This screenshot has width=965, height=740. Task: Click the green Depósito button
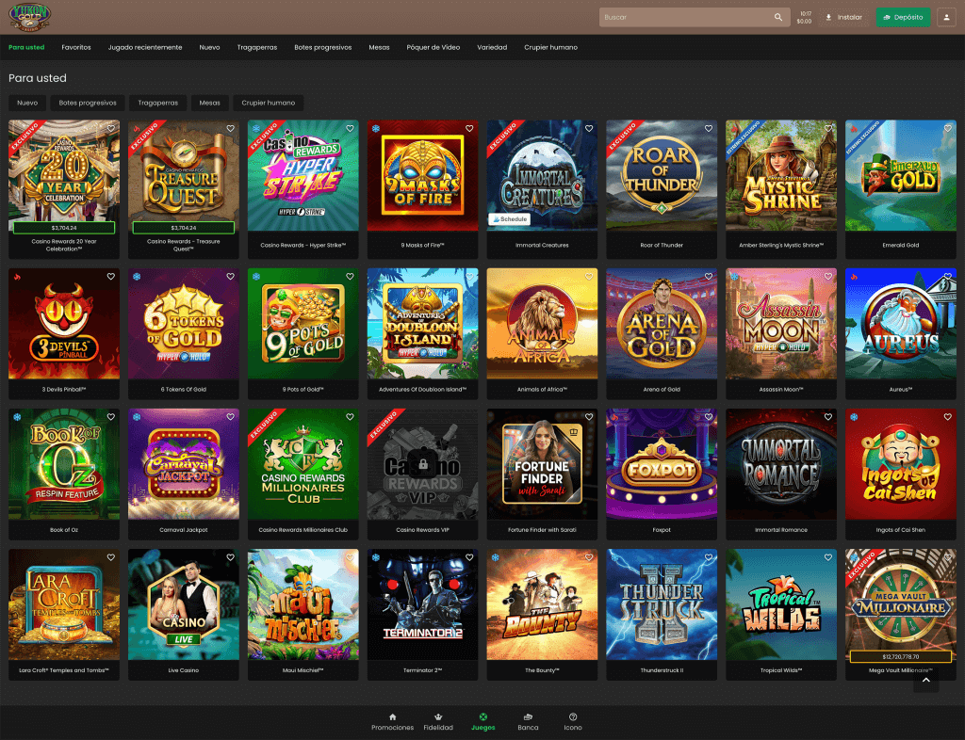point(903,17)
